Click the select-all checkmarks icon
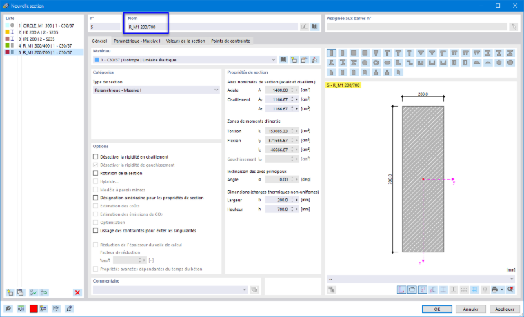524x317 pixels. [x=33, y=293]
